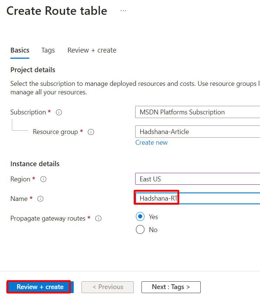Click the info icon next to Name

point(40,199)
